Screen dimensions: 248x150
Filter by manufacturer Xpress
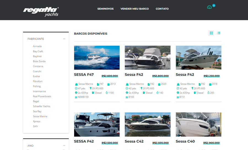coord(37,121)
